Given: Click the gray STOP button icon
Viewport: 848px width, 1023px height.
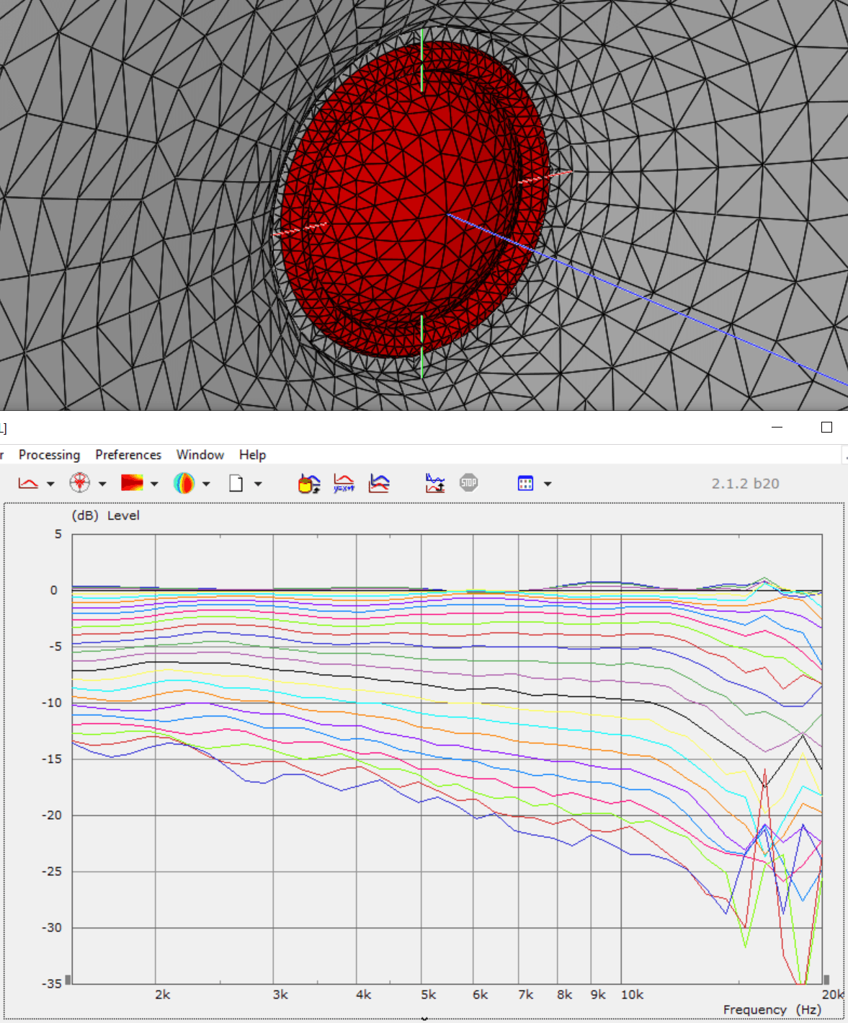Looking at the screenshot, I should pos(469,483).
